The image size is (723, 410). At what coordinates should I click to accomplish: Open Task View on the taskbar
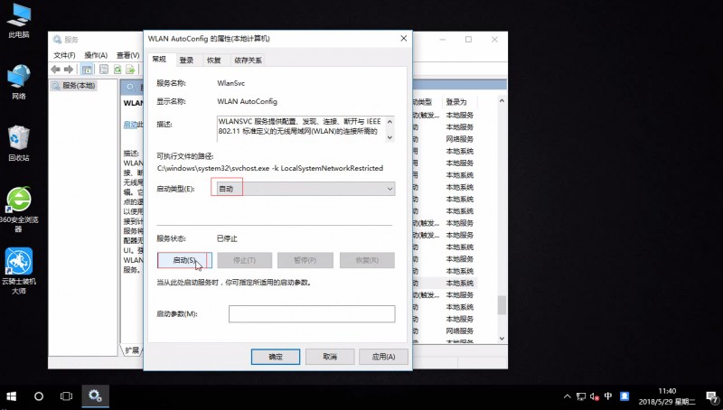66,396
